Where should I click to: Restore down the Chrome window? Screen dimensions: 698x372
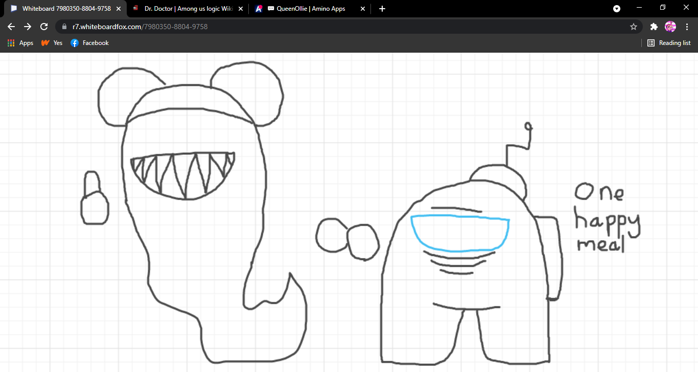pos(663,8)
